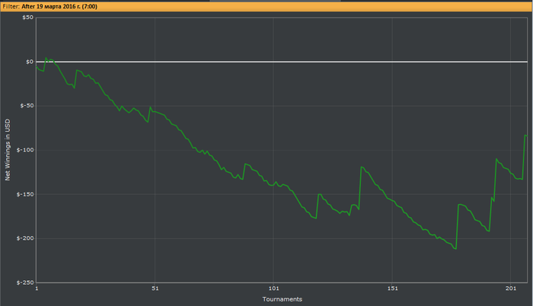Click the "1" x-axis tick label
533x306 pixels.
pos(37,288)
